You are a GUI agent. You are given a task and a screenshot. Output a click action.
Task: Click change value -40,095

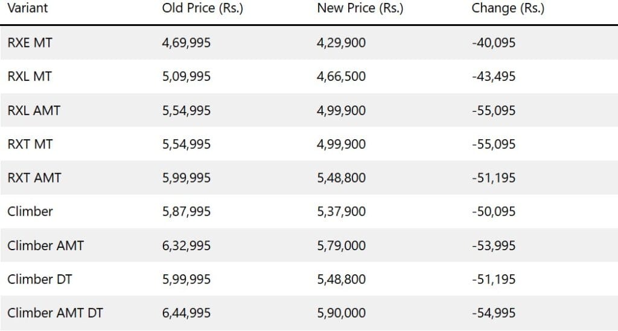[x=494, y=43]
